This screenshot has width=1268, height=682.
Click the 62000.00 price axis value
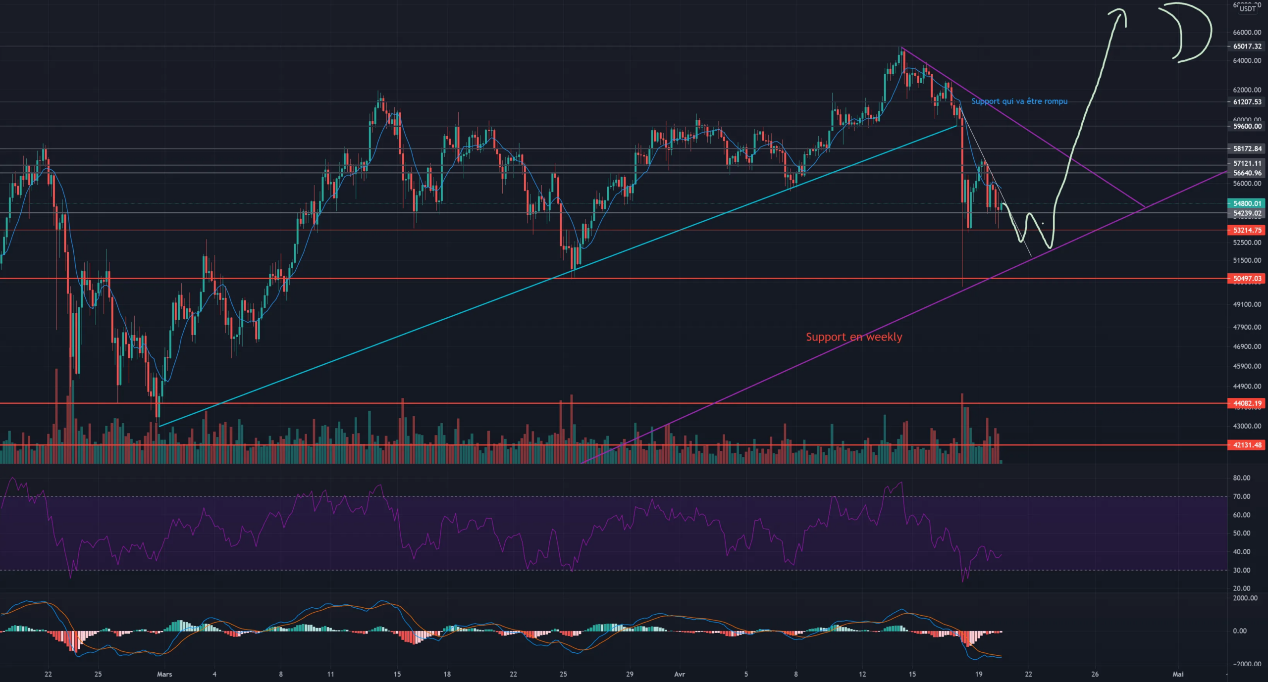point(1247,90)
